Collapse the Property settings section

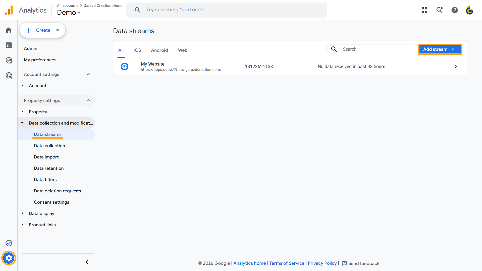(x=88, y=100)
